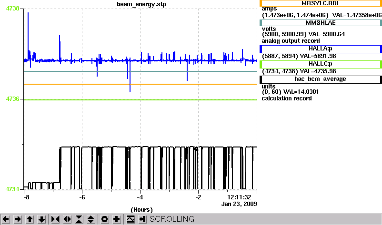Screen dimensions: 382x225
Task: Click the 4734 y-axis label
Action: 12,189
